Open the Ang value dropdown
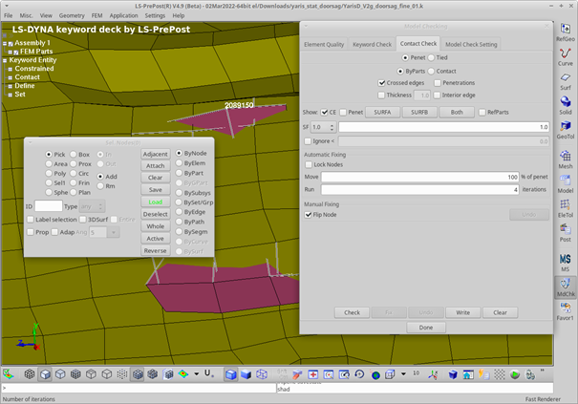 pos(114,231)
